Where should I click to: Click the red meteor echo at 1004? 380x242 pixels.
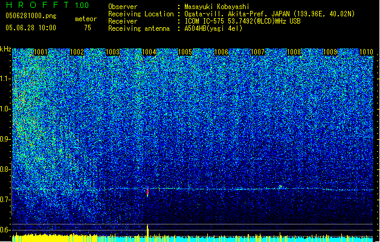(147, 192)
